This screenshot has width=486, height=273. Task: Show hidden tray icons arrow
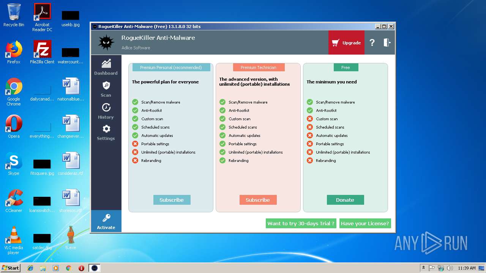point(423,268)
